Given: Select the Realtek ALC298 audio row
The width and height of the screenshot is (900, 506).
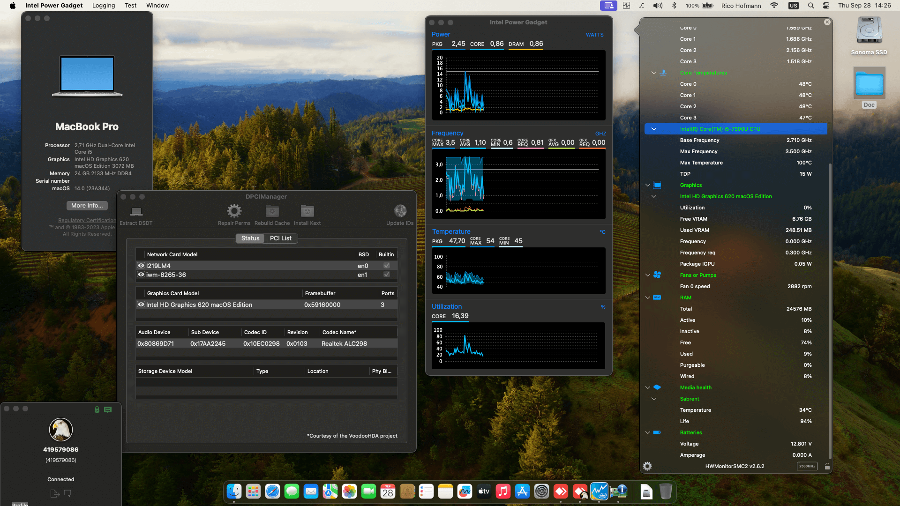Looking at the screenshot, I should tap(267, 343).
